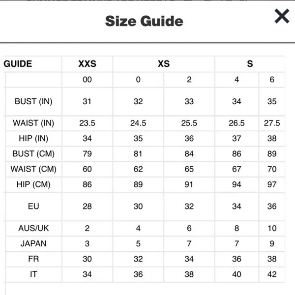
Task: Click BUST (CM) row label
Action: [33, 154]
